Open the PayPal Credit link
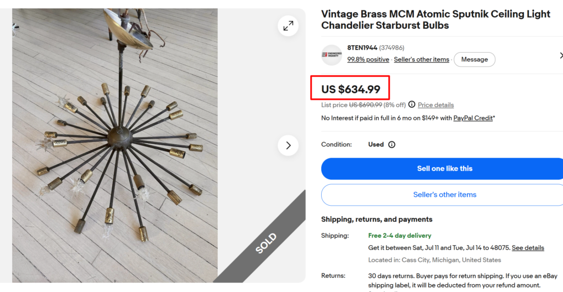The height and width of the screenshot is (292, 563). [x=473, y=118]
